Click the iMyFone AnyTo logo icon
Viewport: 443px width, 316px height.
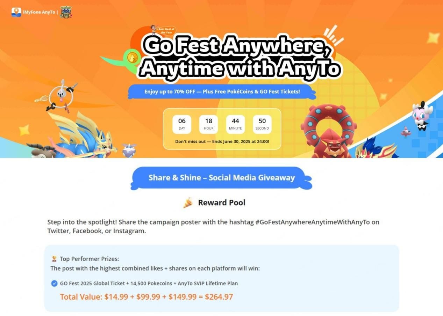16,12
